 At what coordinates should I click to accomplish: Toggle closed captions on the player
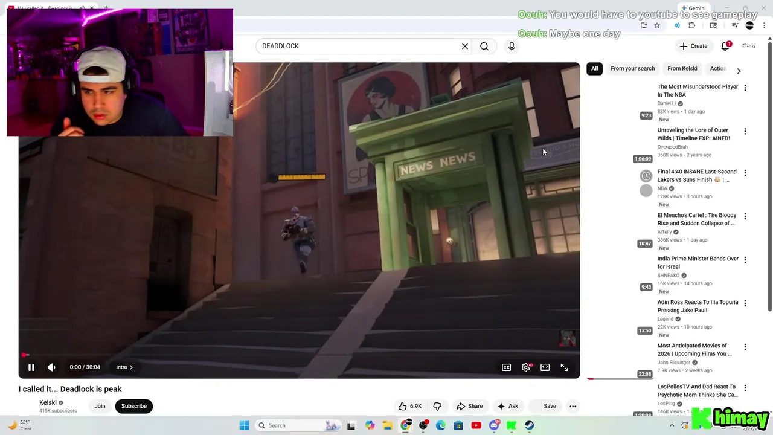pyautogui.click(x=506, y=367)
